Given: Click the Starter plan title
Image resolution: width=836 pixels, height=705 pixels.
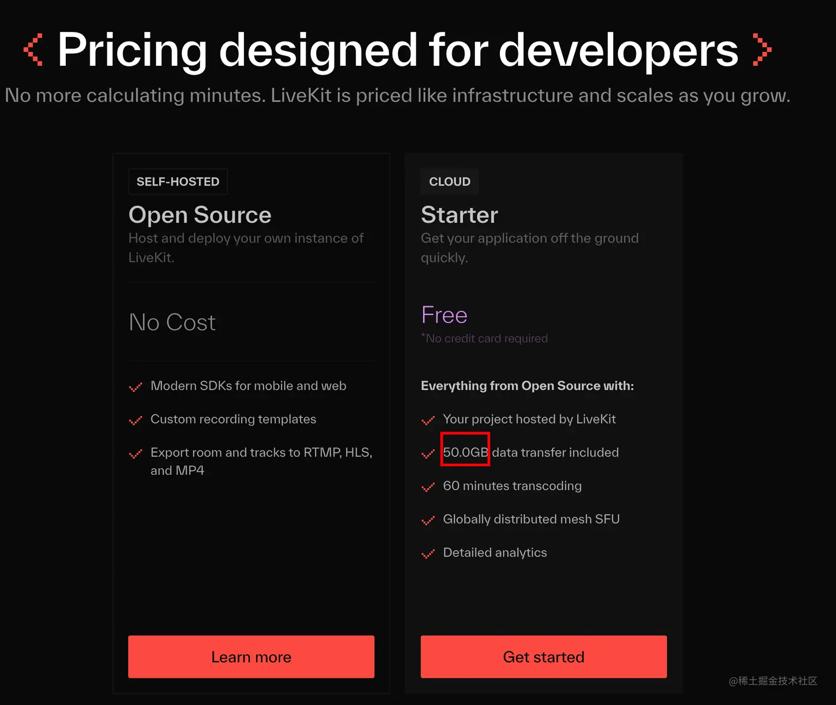Looking at the screenshot, I should coord(459,215).
